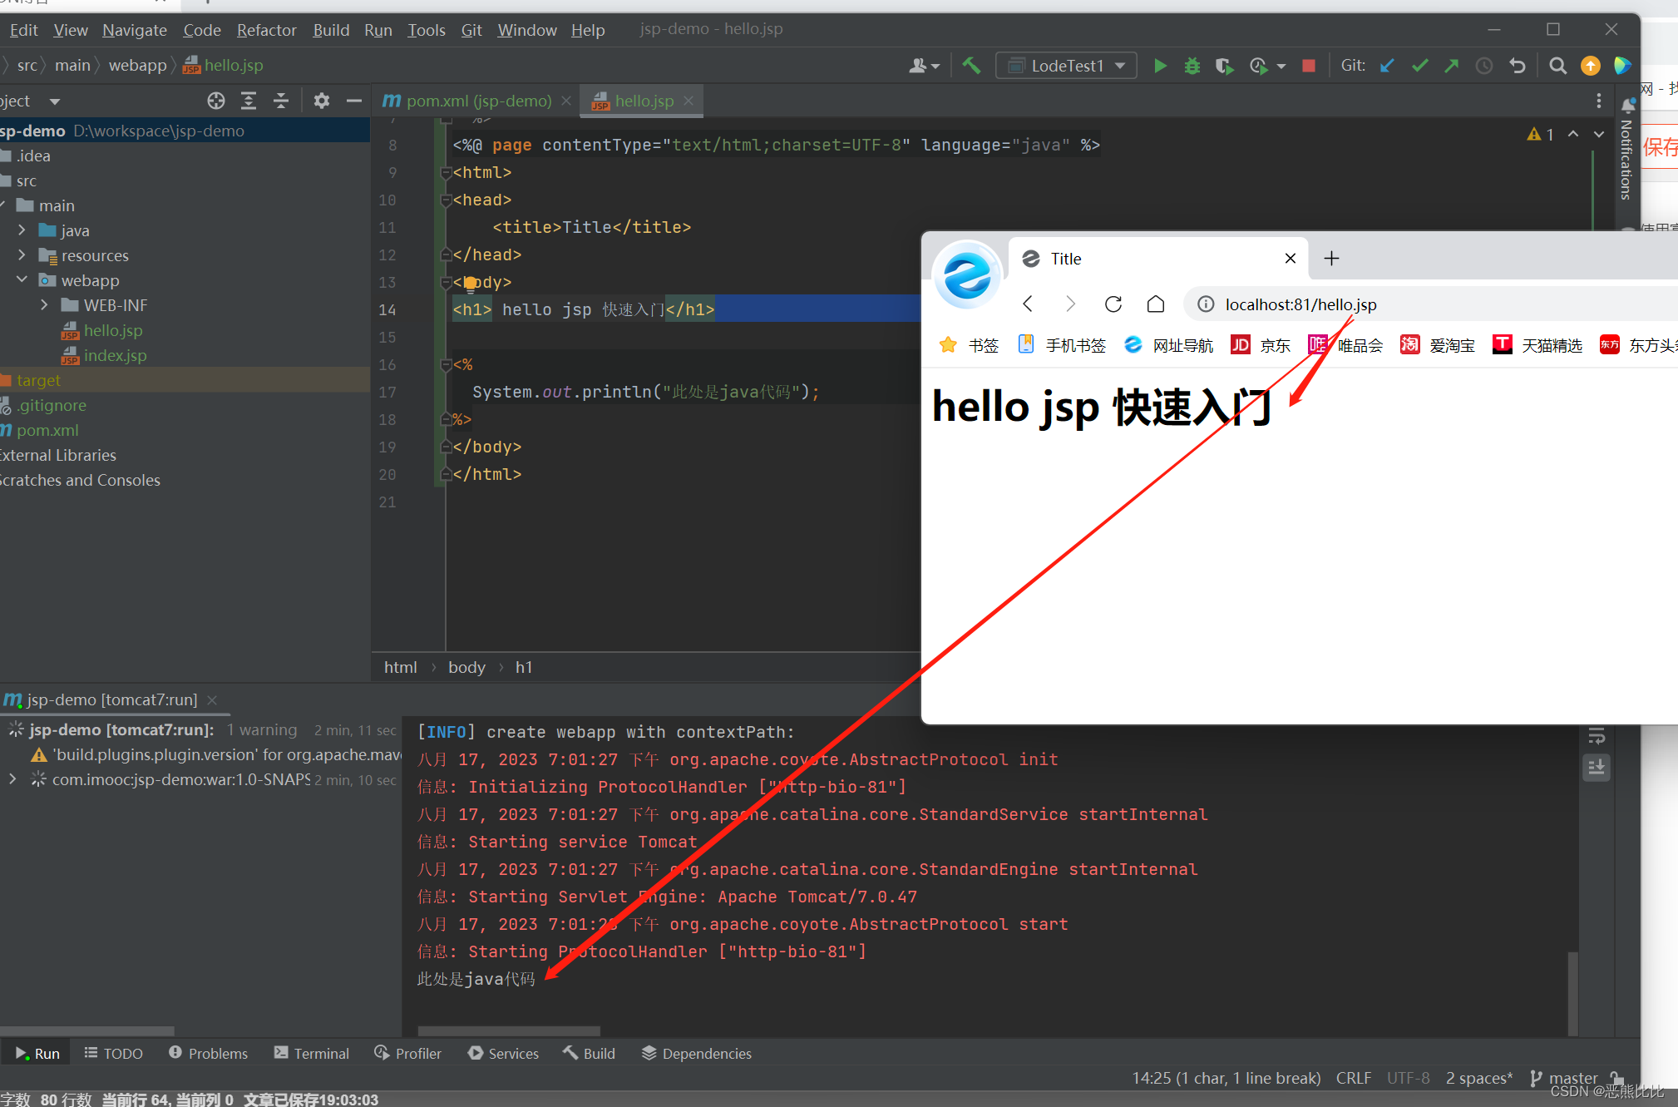The height and width of the screenshot is (1107, 1678).
Task: Click the Browser back button in preview
Action: click(1029, 304)
